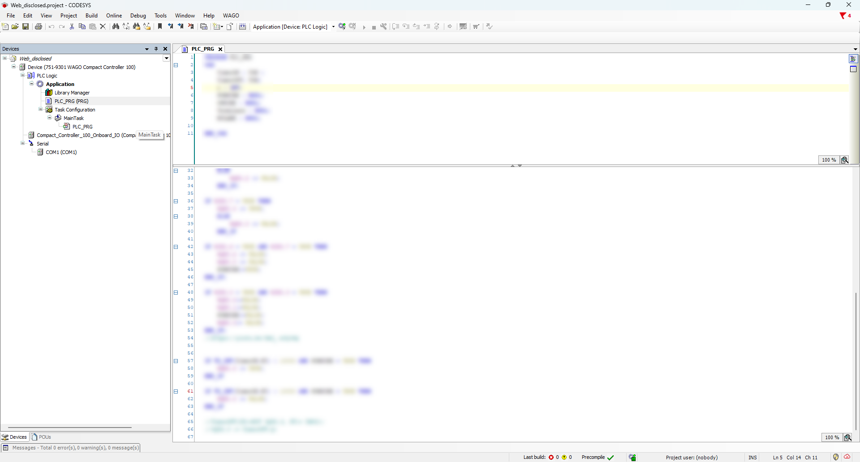Click the Cut scissors icon

click(x=72, y=26)
